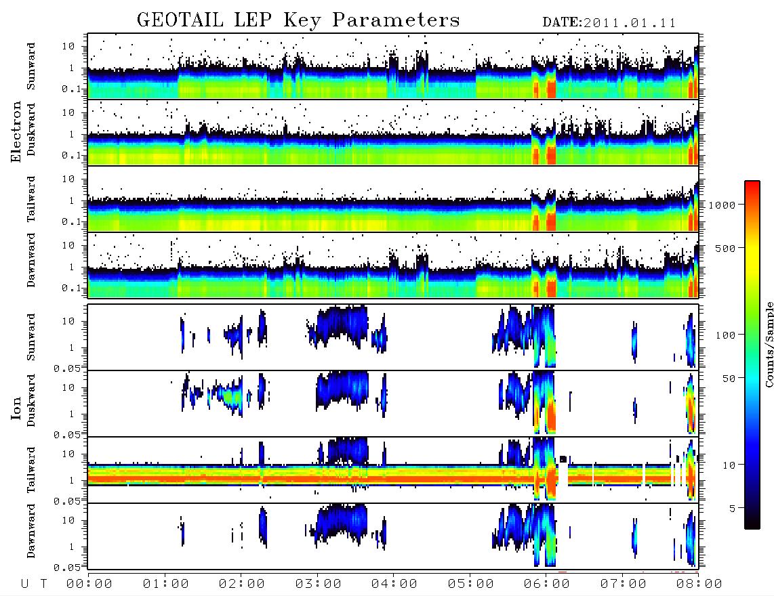Click the "00:00" time tick label

[89, 584]
